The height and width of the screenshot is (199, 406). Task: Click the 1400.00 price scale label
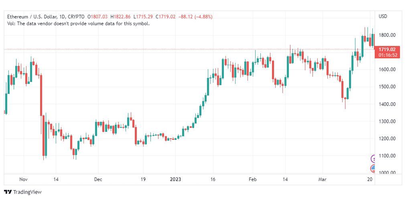[x=387, y=104]
